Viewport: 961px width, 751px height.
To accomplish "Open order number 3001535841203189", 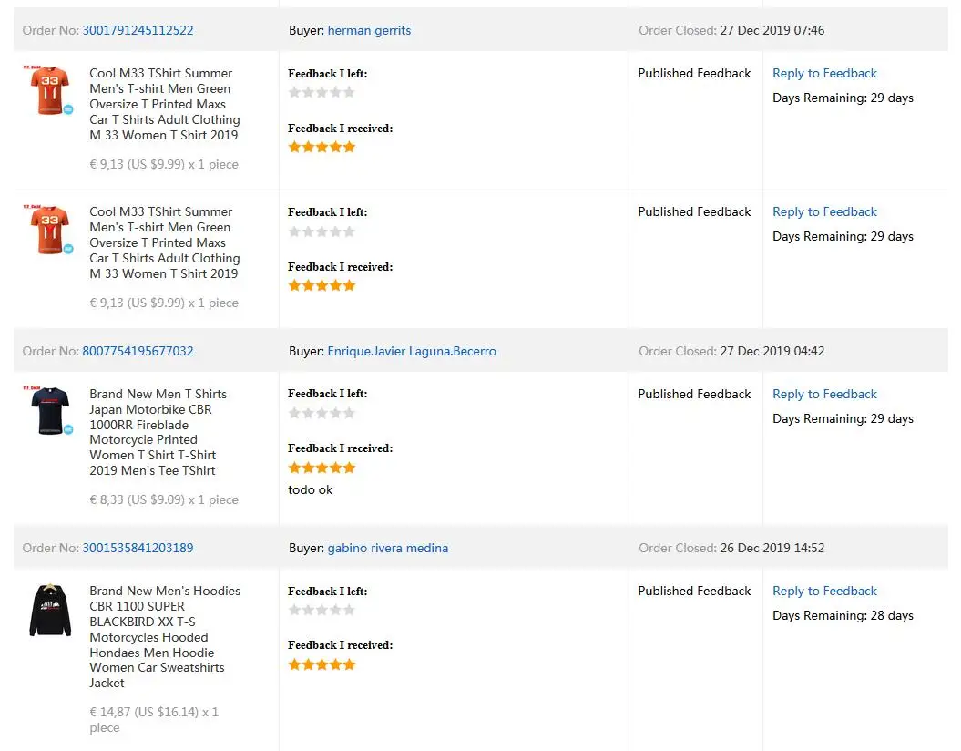I will tap(138, 548).
